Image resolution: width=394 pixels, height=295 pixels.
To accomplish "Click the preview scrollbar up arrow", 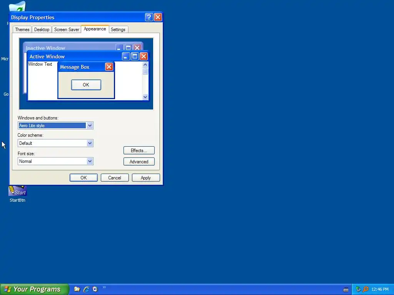I will pyautogui.click(x=145, y=65).
